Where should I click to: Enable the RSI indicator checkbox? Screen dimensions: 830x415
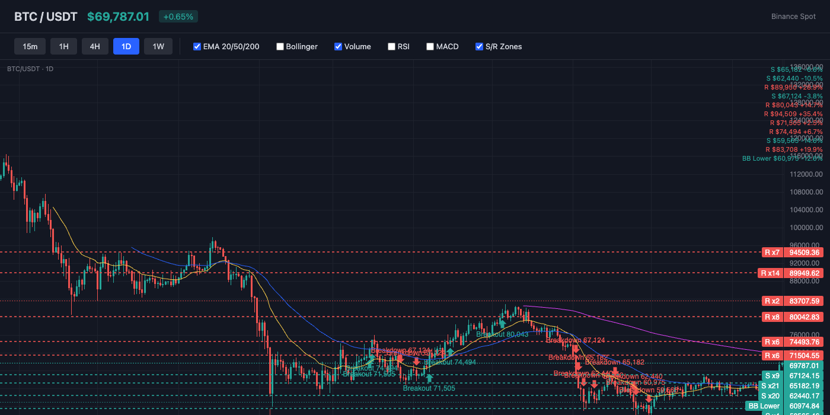pos(392,46)
